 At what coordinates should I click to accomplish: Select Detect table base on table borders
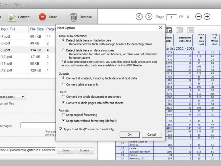pos(63,40)
